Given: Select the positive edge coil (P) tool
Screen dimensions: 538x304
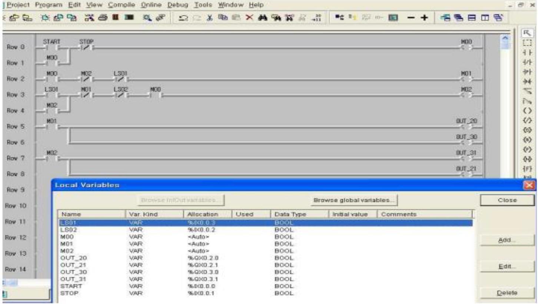Looking at the screenshot, I should click(x=527, y=150).
